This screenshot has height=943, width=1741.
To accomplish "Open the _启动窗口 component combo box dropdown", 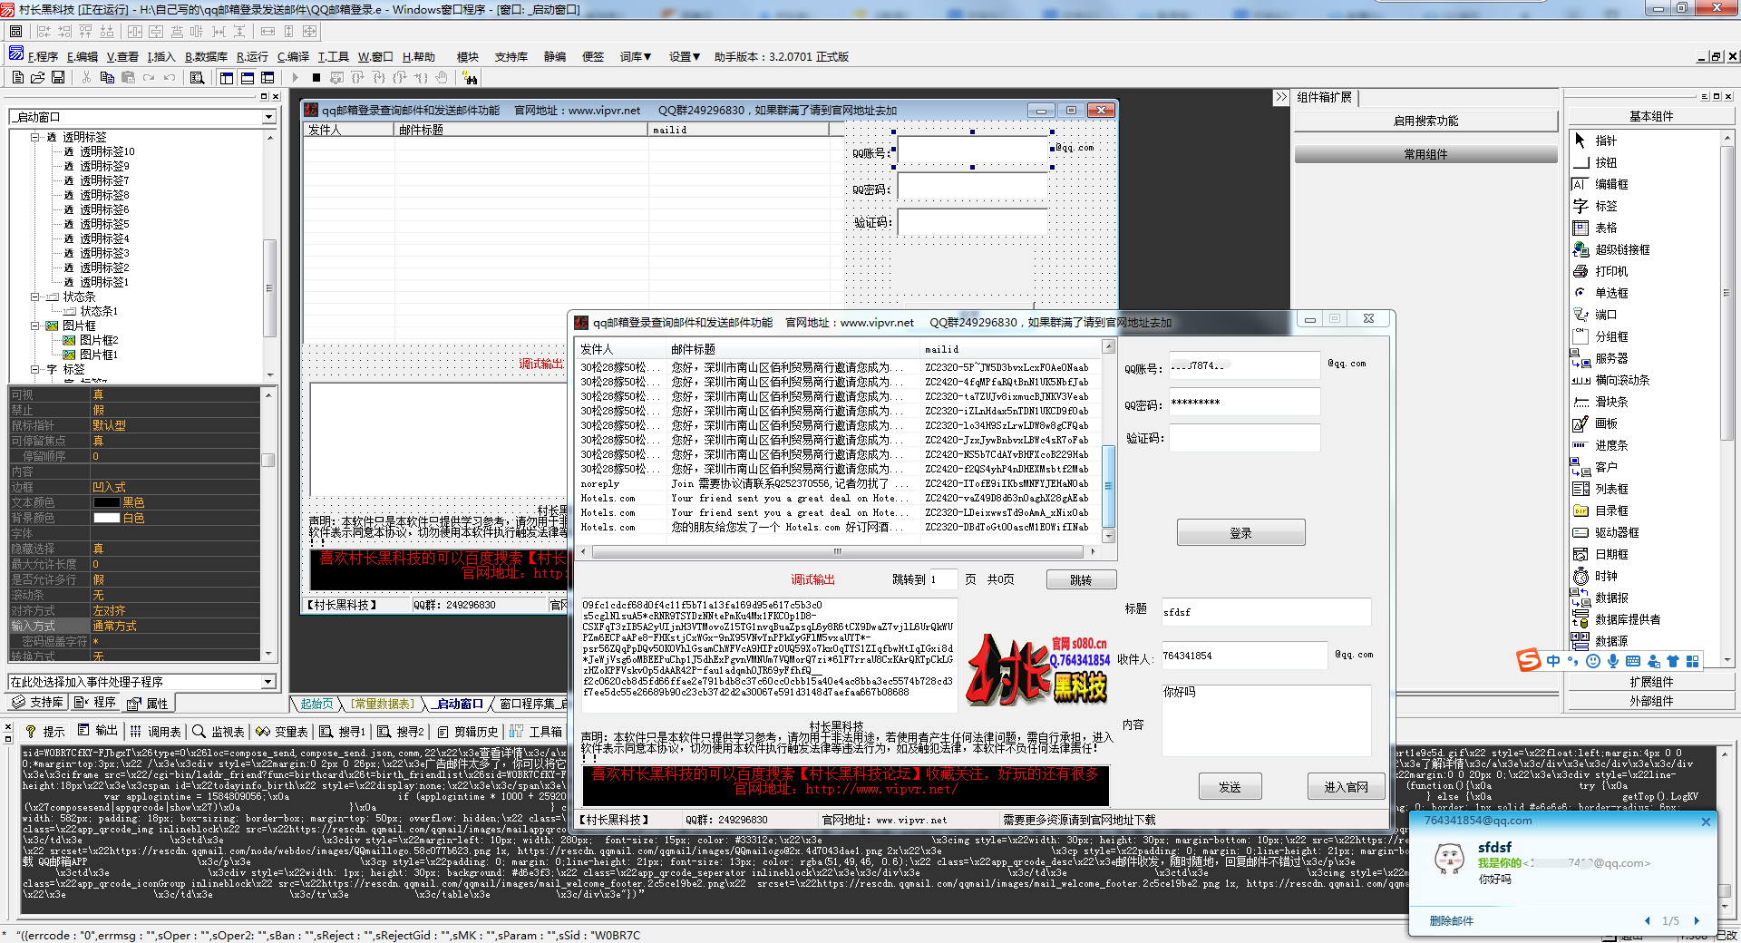I will (268, 117).
